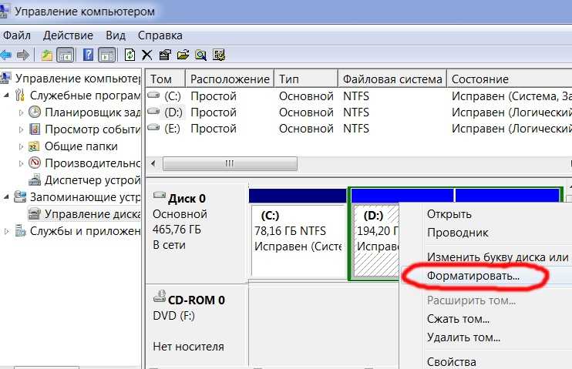Click the Запоминающие устройства icon
Viewport: 572px width, 369px height.
tap(20, 197)
